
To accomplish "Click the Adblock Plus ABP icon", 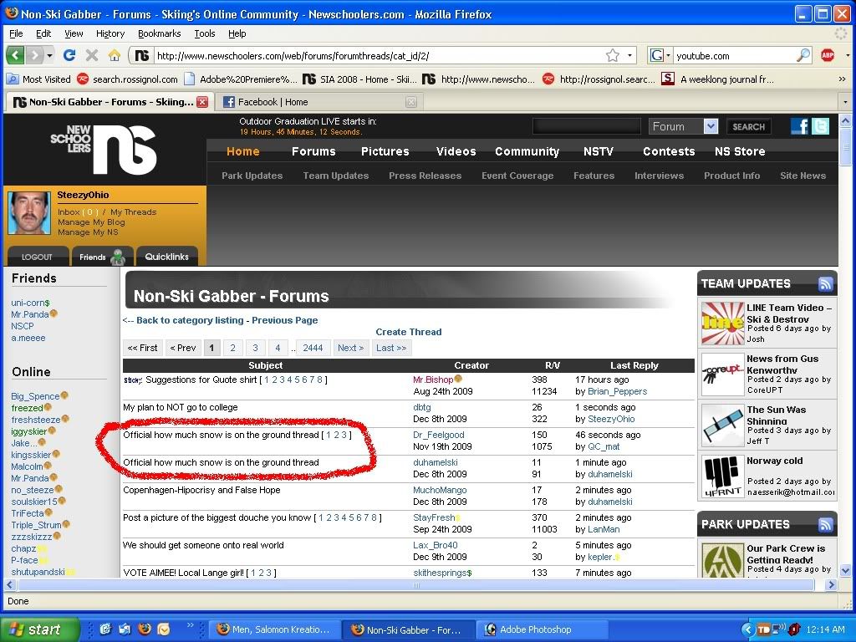I will click(x=828, y=55).
